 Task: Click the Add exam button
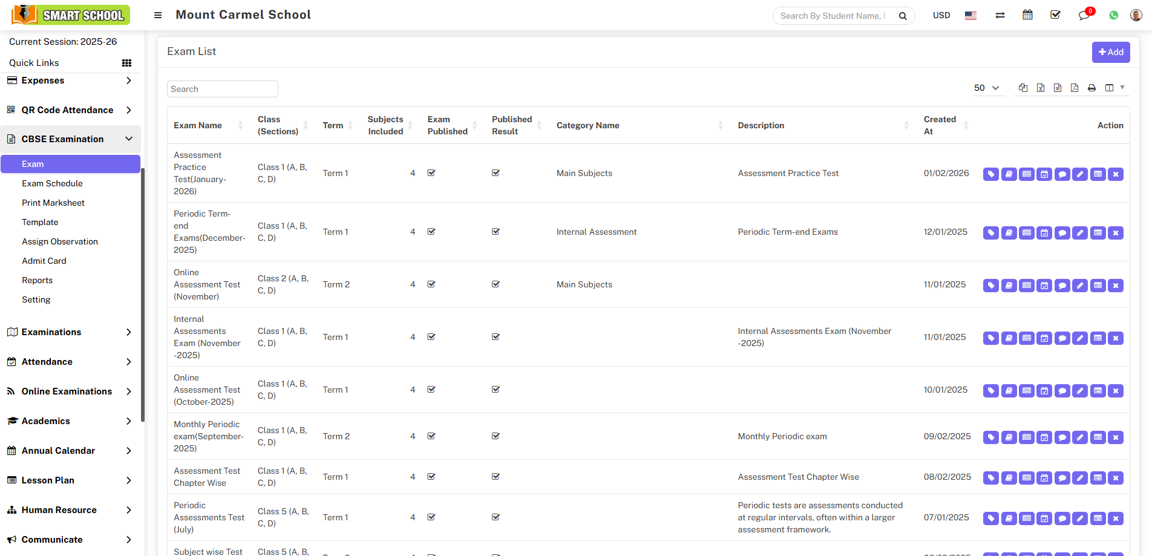1110,52
